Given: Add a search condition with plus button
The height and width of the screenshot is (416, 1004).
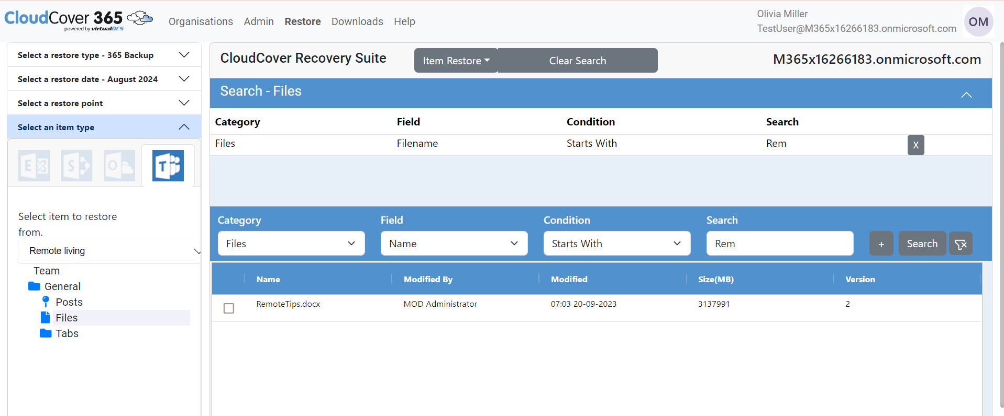Looking at the screenshot, I should tap(881, 244).
